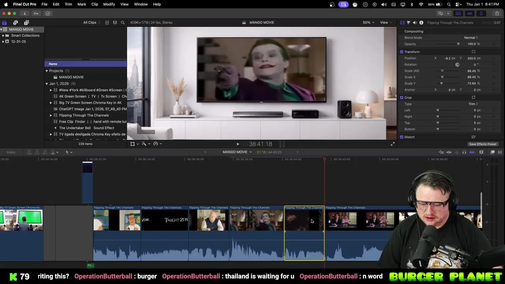The width and height of the screenshot is (505, 284).
Task: Adjust the Crop Left slider
Action: (x=449, y=110)
